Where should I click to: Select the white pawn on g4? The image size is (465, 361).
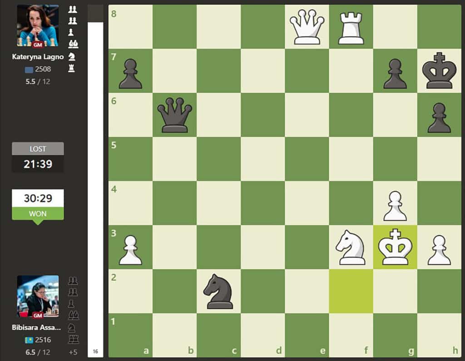[x=395, y=204]
